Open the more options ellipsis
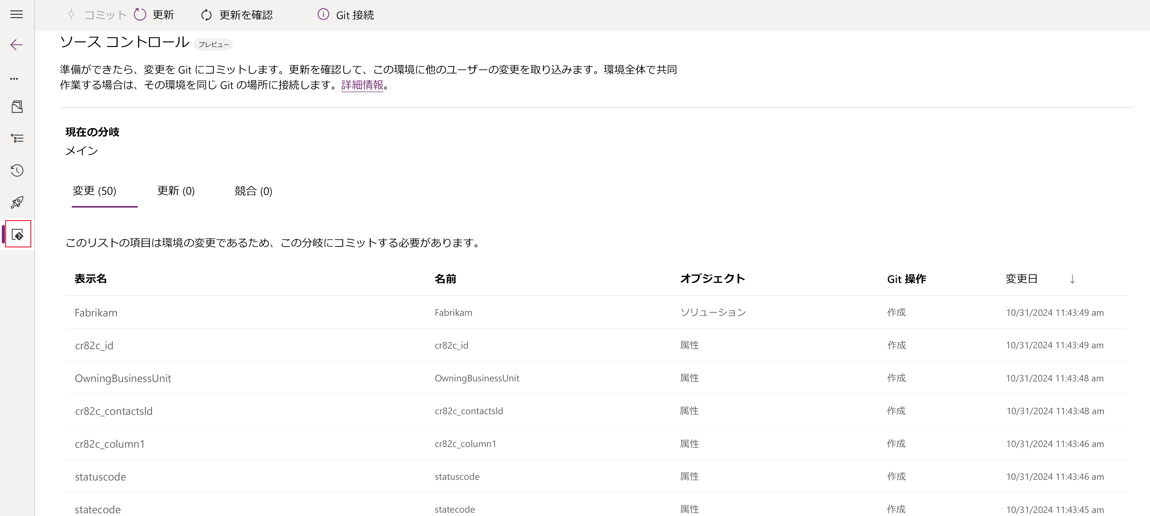 pyautogui.click(x=14, y=78)
